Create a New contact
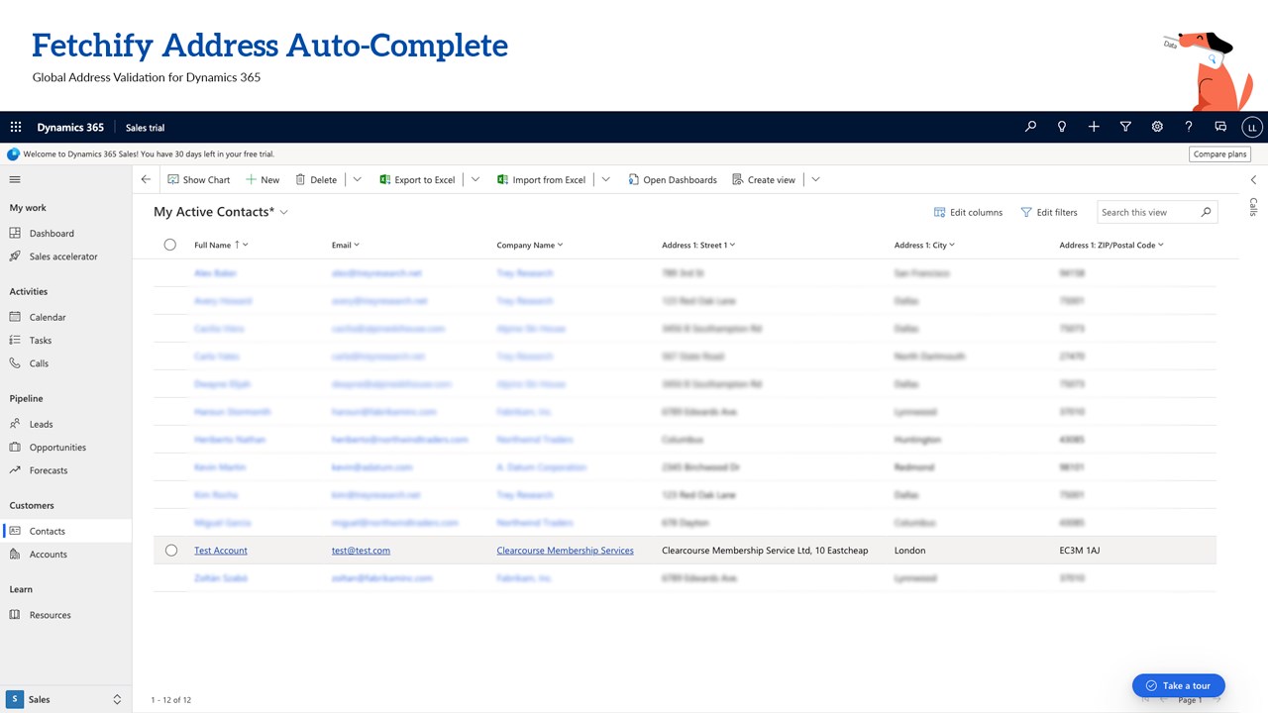This screenshot has width=1268, height=713. point(263,179)
